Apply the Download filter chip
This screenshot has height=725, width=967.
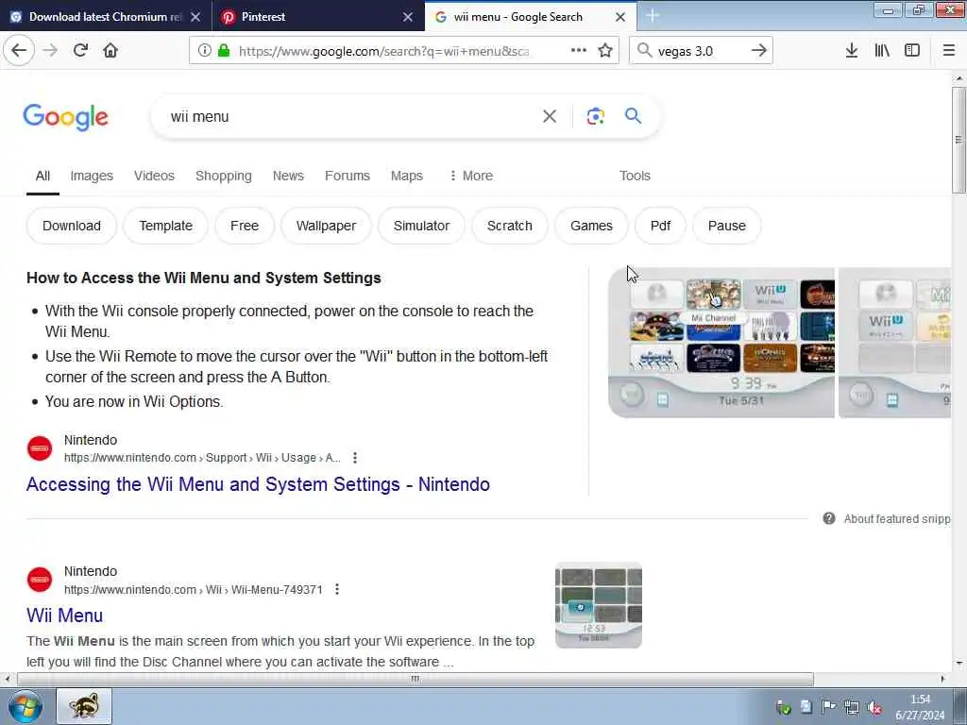(x=72, y=226)
